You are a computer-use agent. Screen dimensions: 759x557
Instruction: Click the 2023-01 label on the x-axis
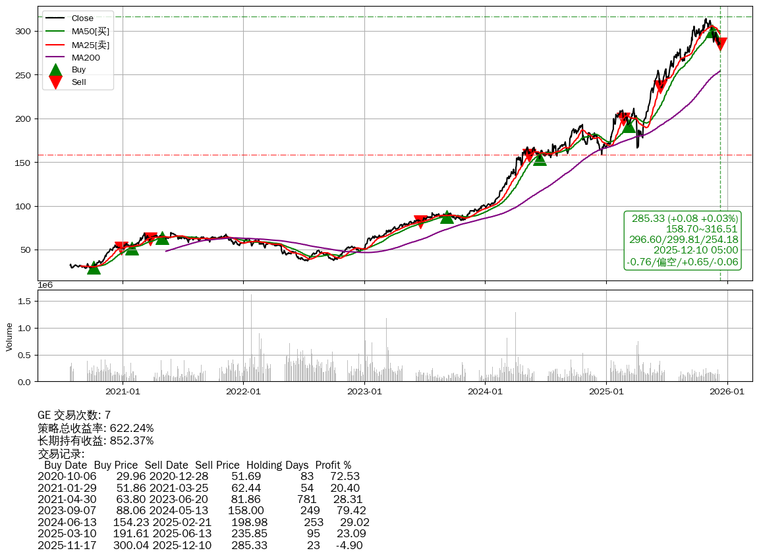click(364, 392)
